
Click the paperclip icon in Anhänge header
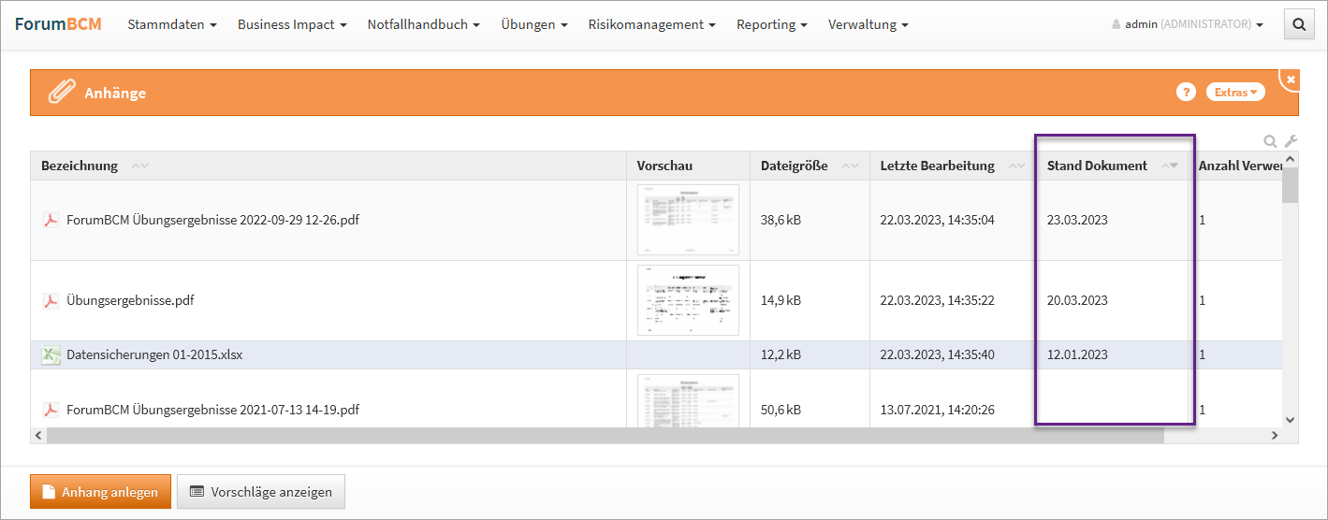[62, 93]
